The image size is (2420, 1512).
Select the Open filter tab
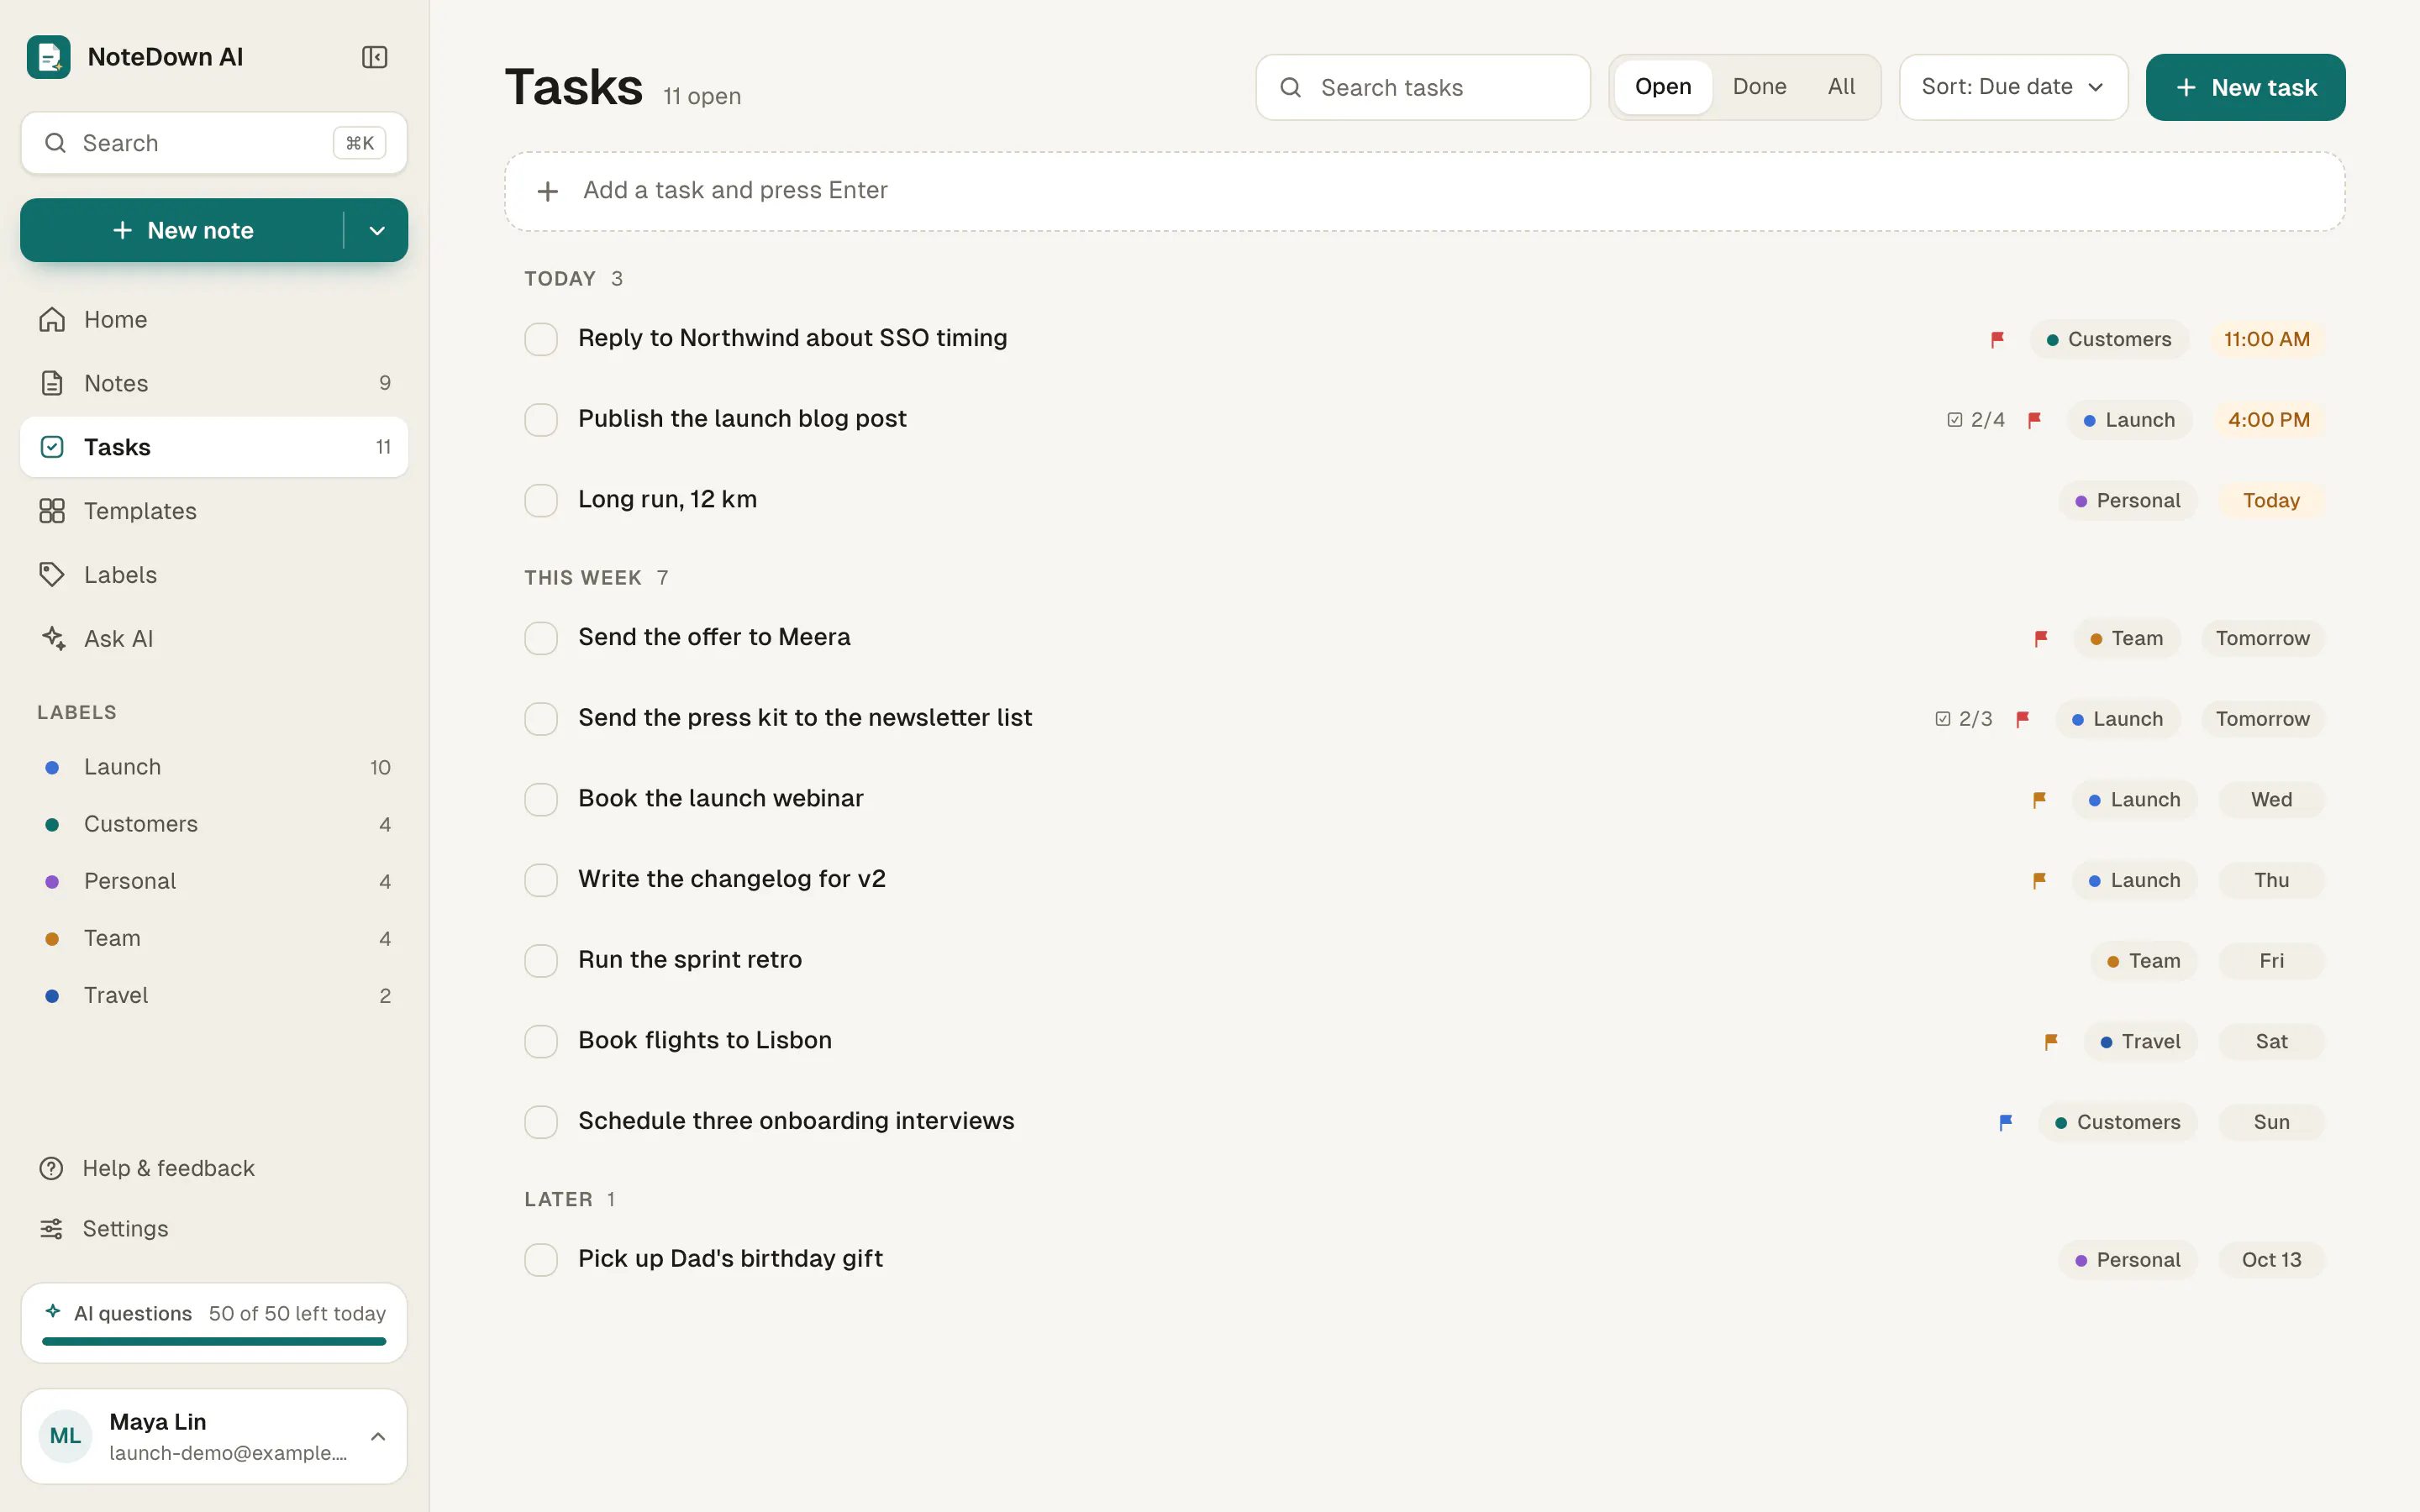[x=1663, y=87]
